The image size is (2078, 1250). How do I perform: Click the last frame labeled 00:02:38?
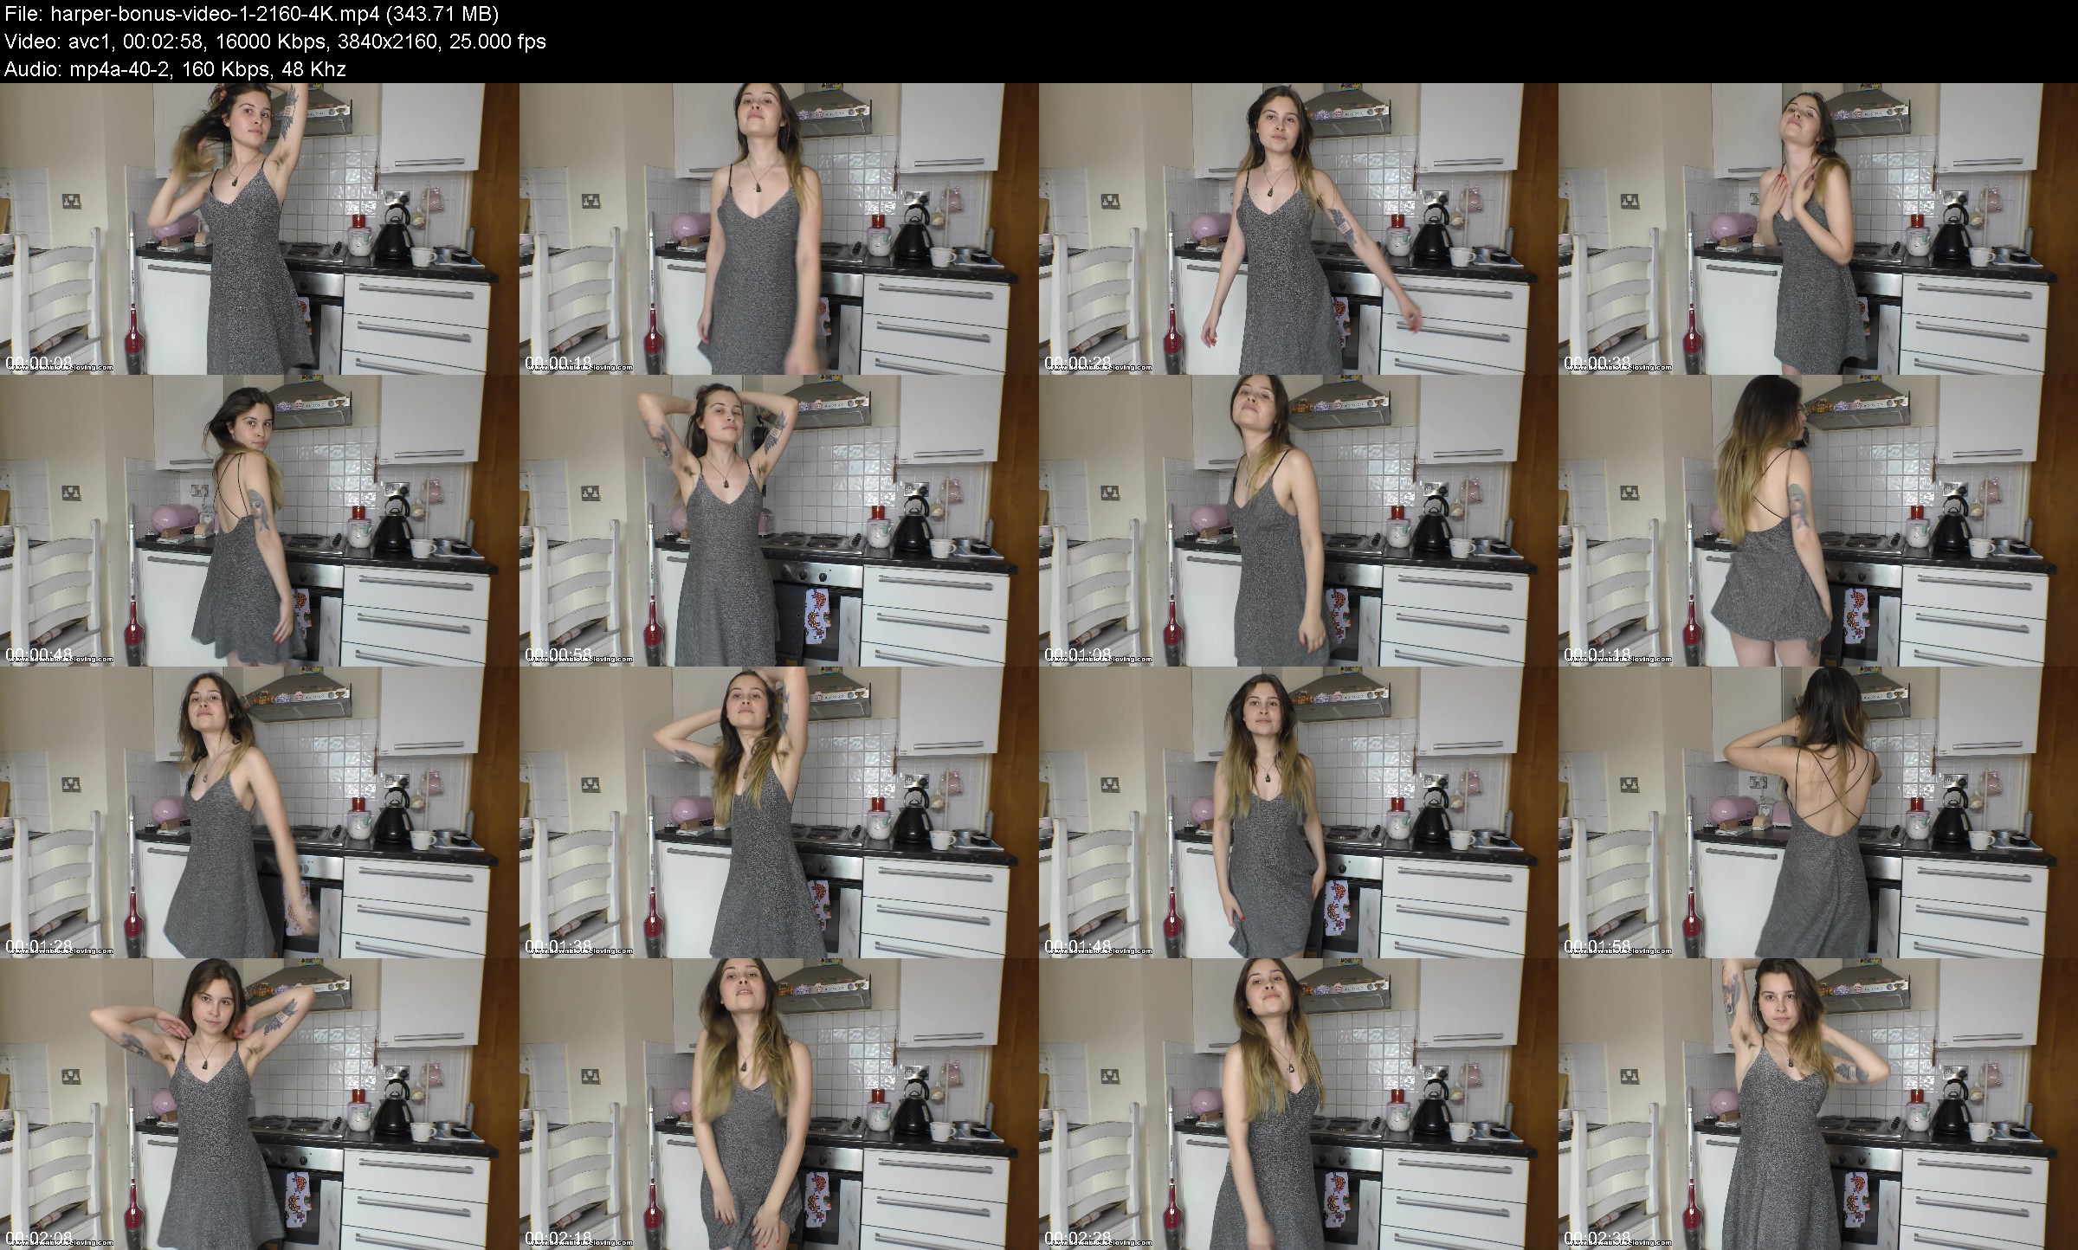coord(1817,1104)
